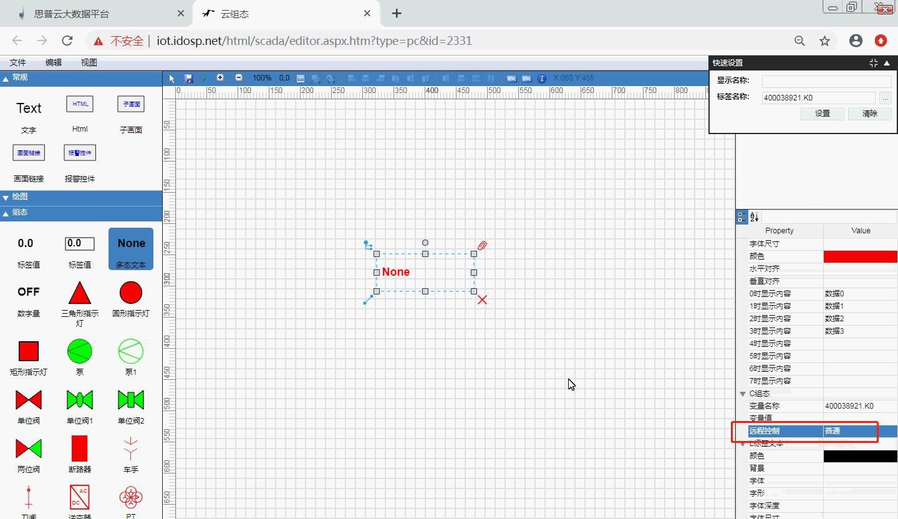
Task: Pick the 三角形指示灯 triangle indicator component
Action: tap(80, 293)
